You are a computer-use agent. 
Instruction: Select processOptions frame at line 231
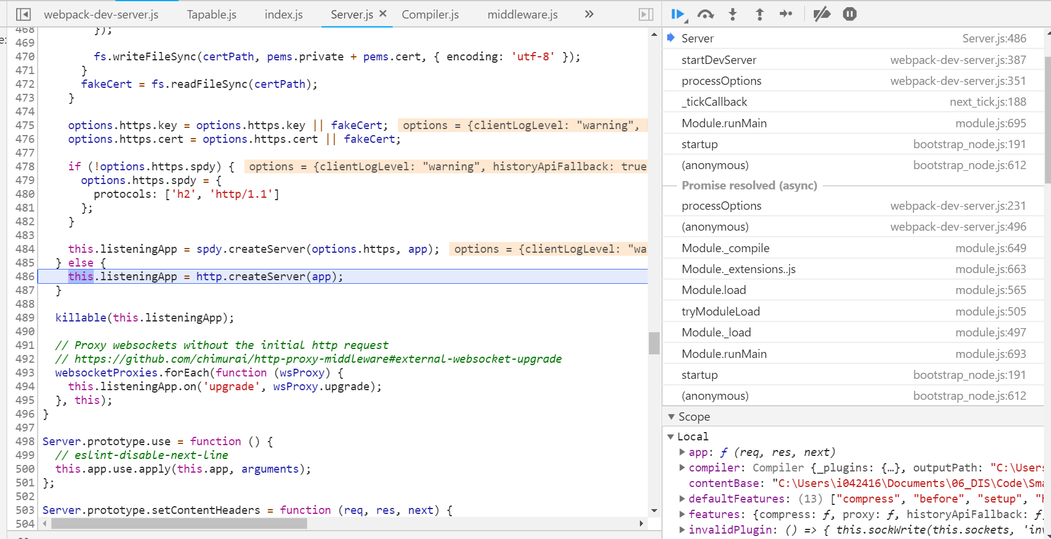coord(853,206)
